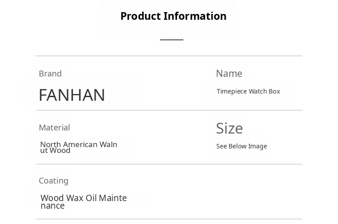The image size is (338, 224).
Task: Select the "Material" field label
Action: tap(54, 127)
